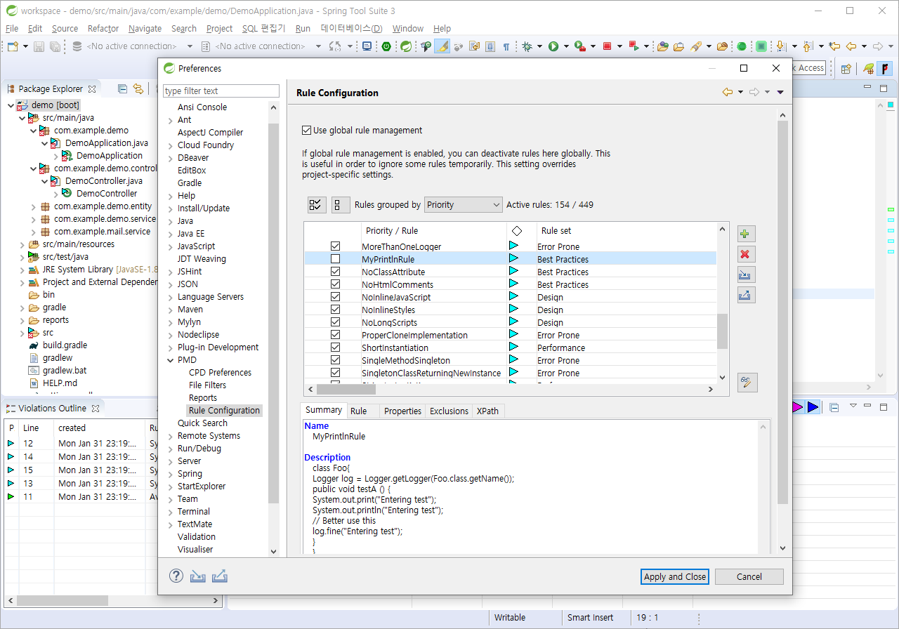
Task: Select build.gradle in Package Explorer
Action: (x=65, y=345)
